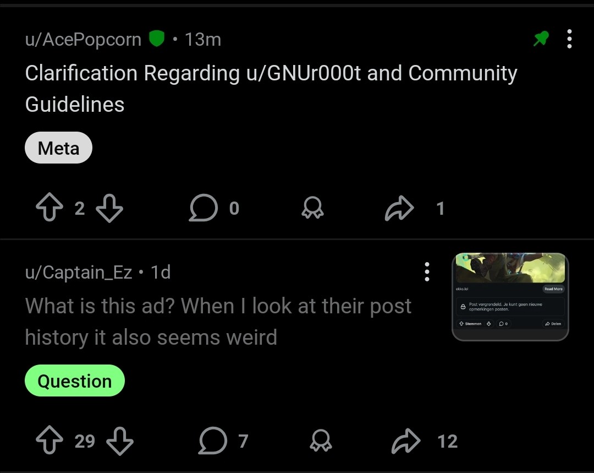Share the "What is this ad?" post
594x473 pixels.
(x=406, y=442)
